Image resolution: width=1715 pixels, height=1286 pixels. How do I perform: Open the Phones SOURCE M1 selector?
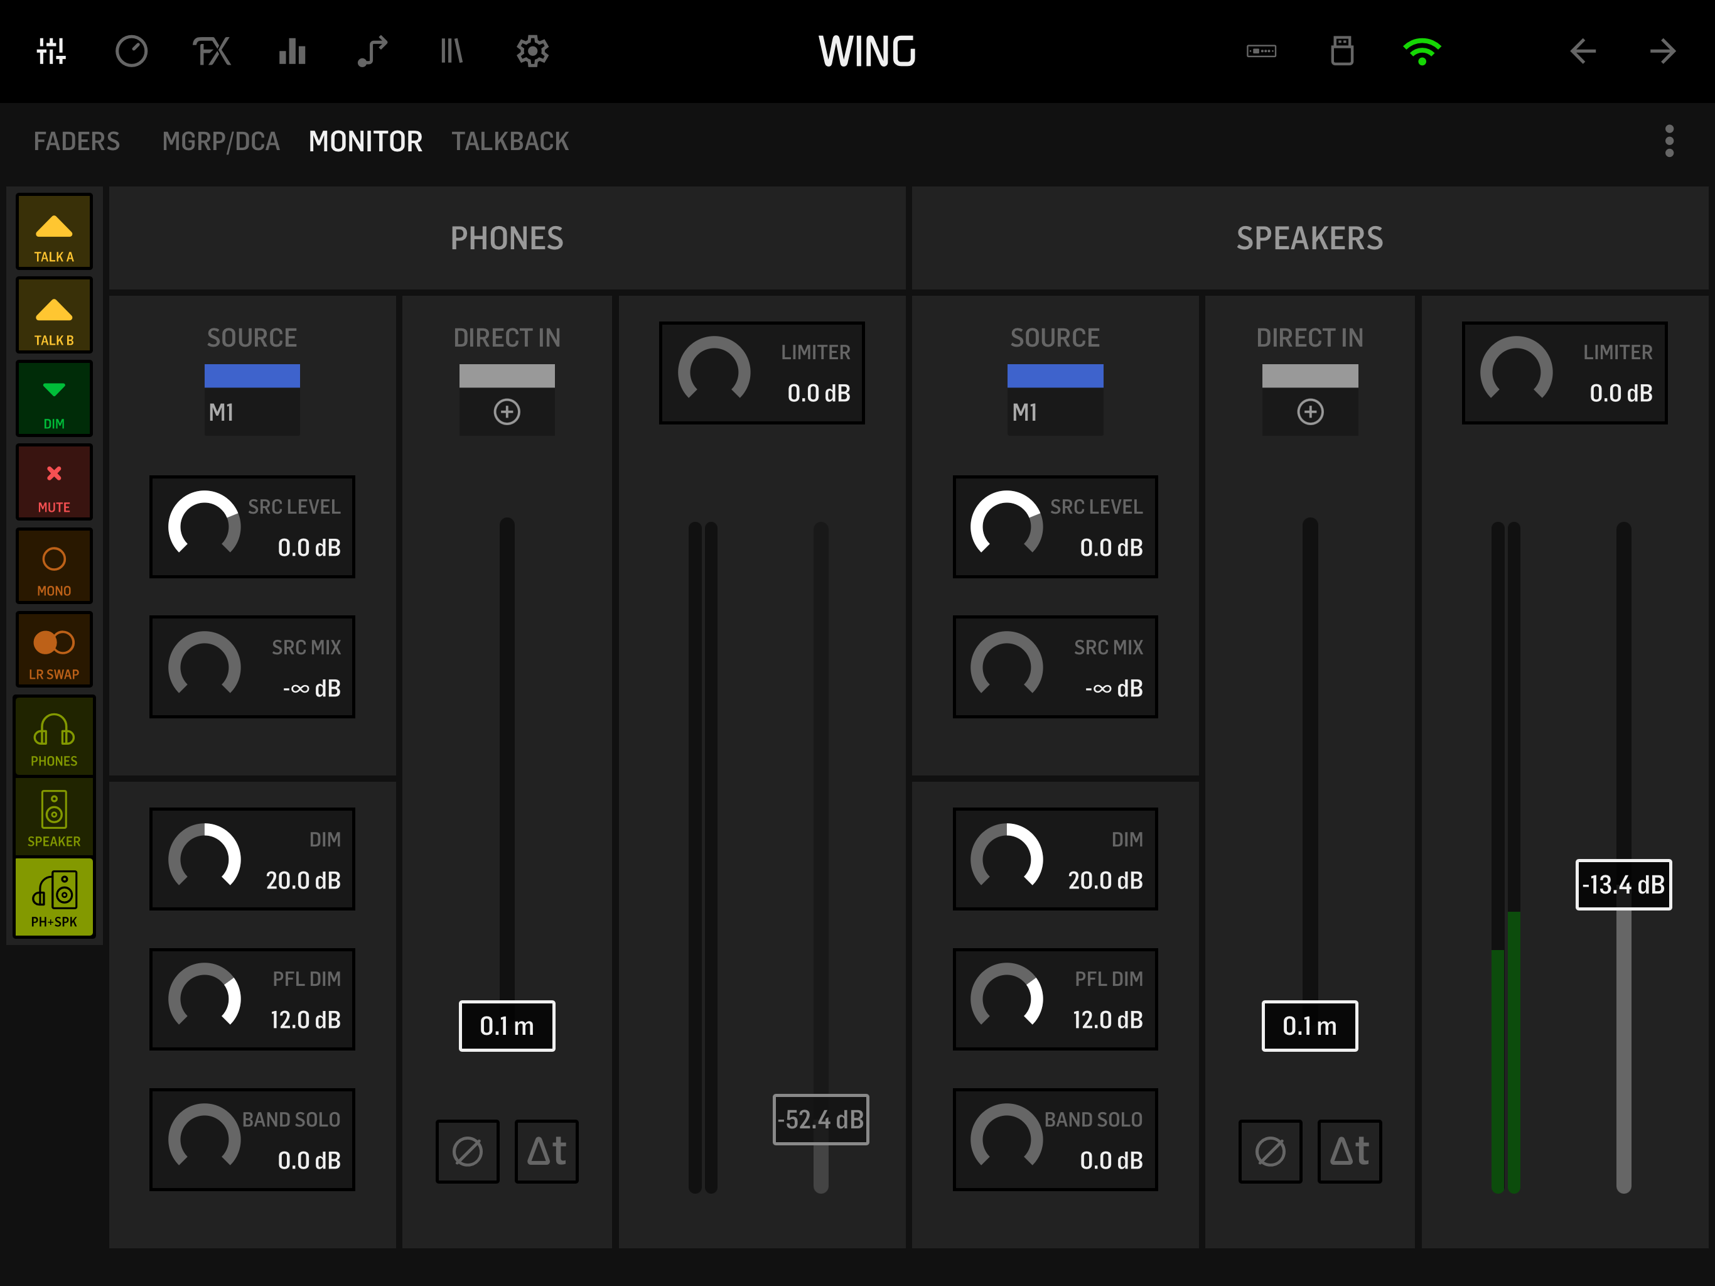pyautogui.click(x=252, y=400)
